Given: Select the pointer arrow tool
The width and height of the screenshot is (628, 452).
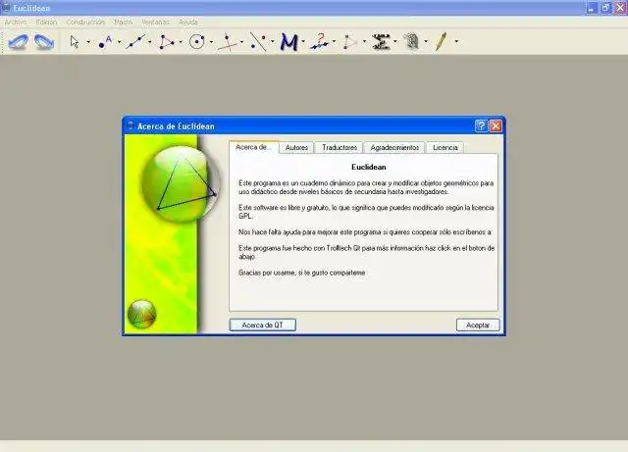Looking at the screenshot, I should pos(75,41).
